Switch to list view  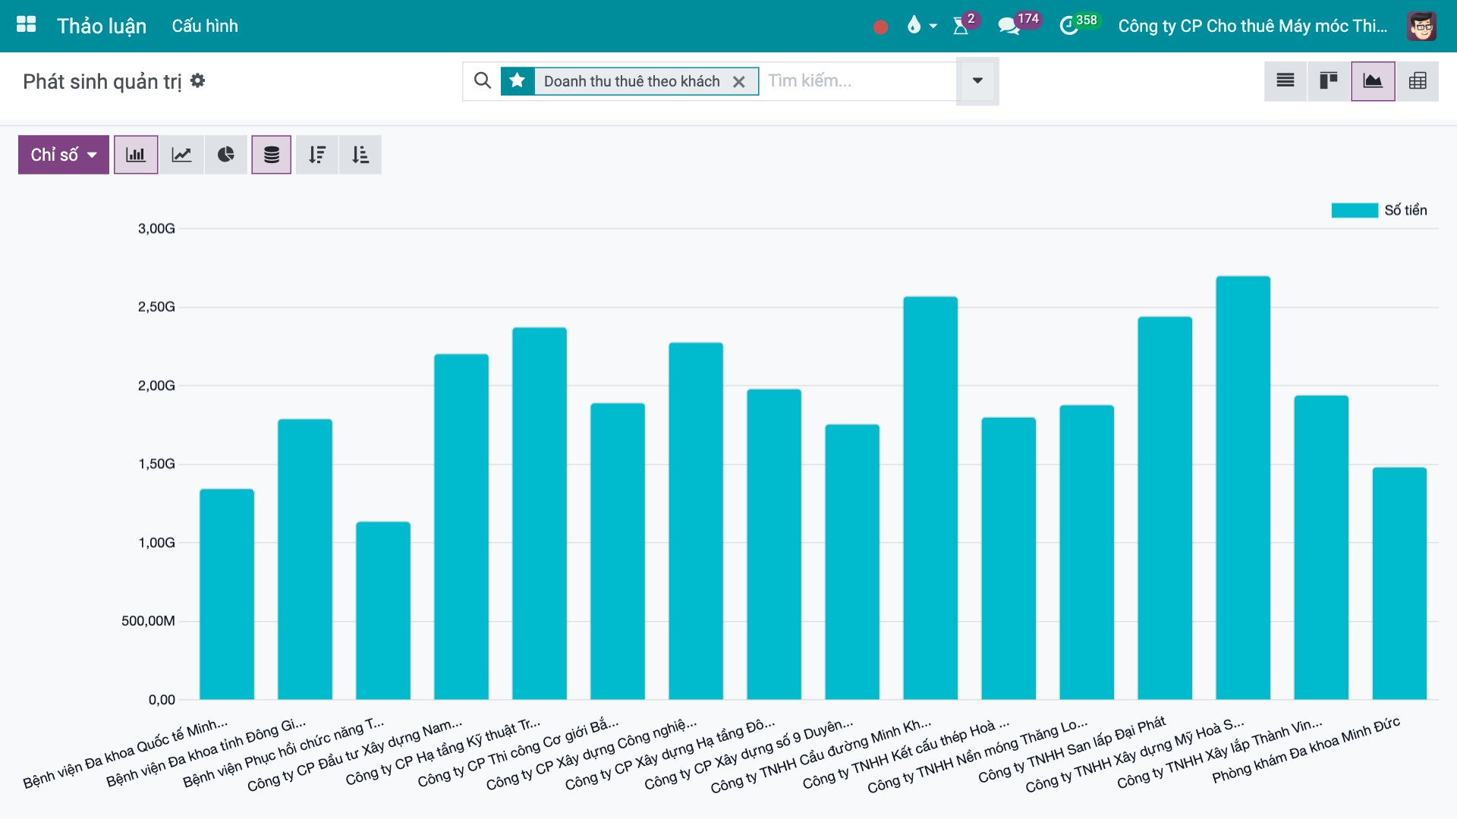[1285, 80]
